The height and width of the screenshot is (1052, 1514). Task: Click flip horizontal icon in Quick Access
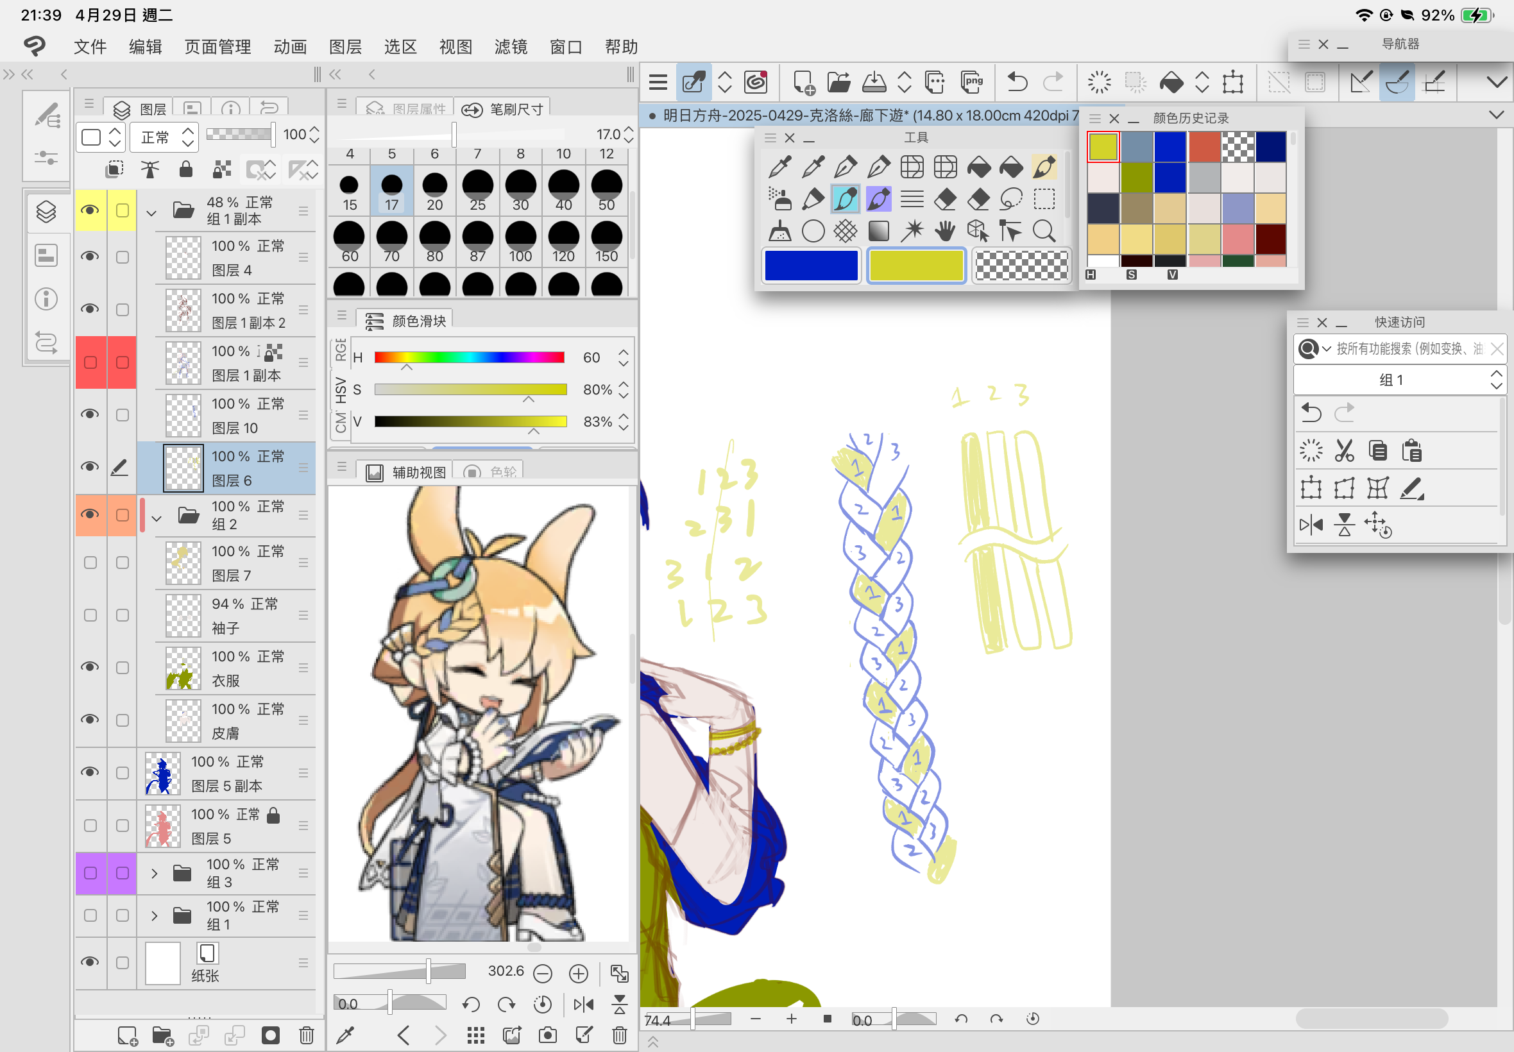pos(1311,525)
